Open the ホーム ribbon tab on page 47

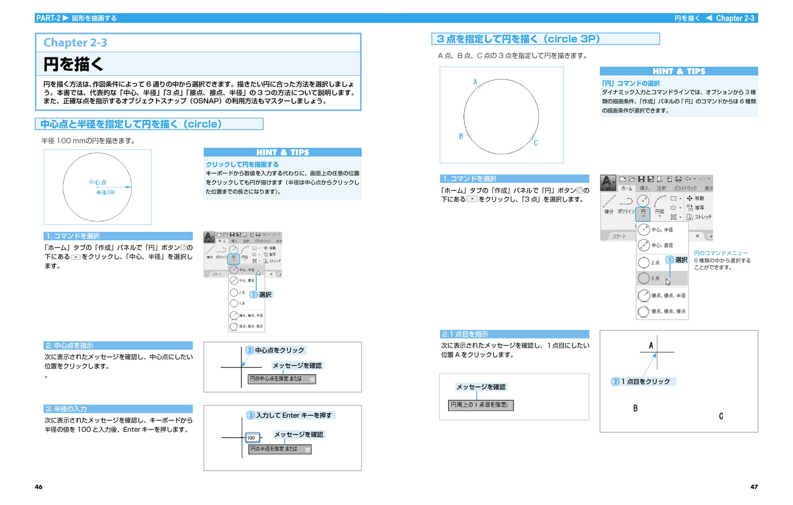[x=627, y=188]
